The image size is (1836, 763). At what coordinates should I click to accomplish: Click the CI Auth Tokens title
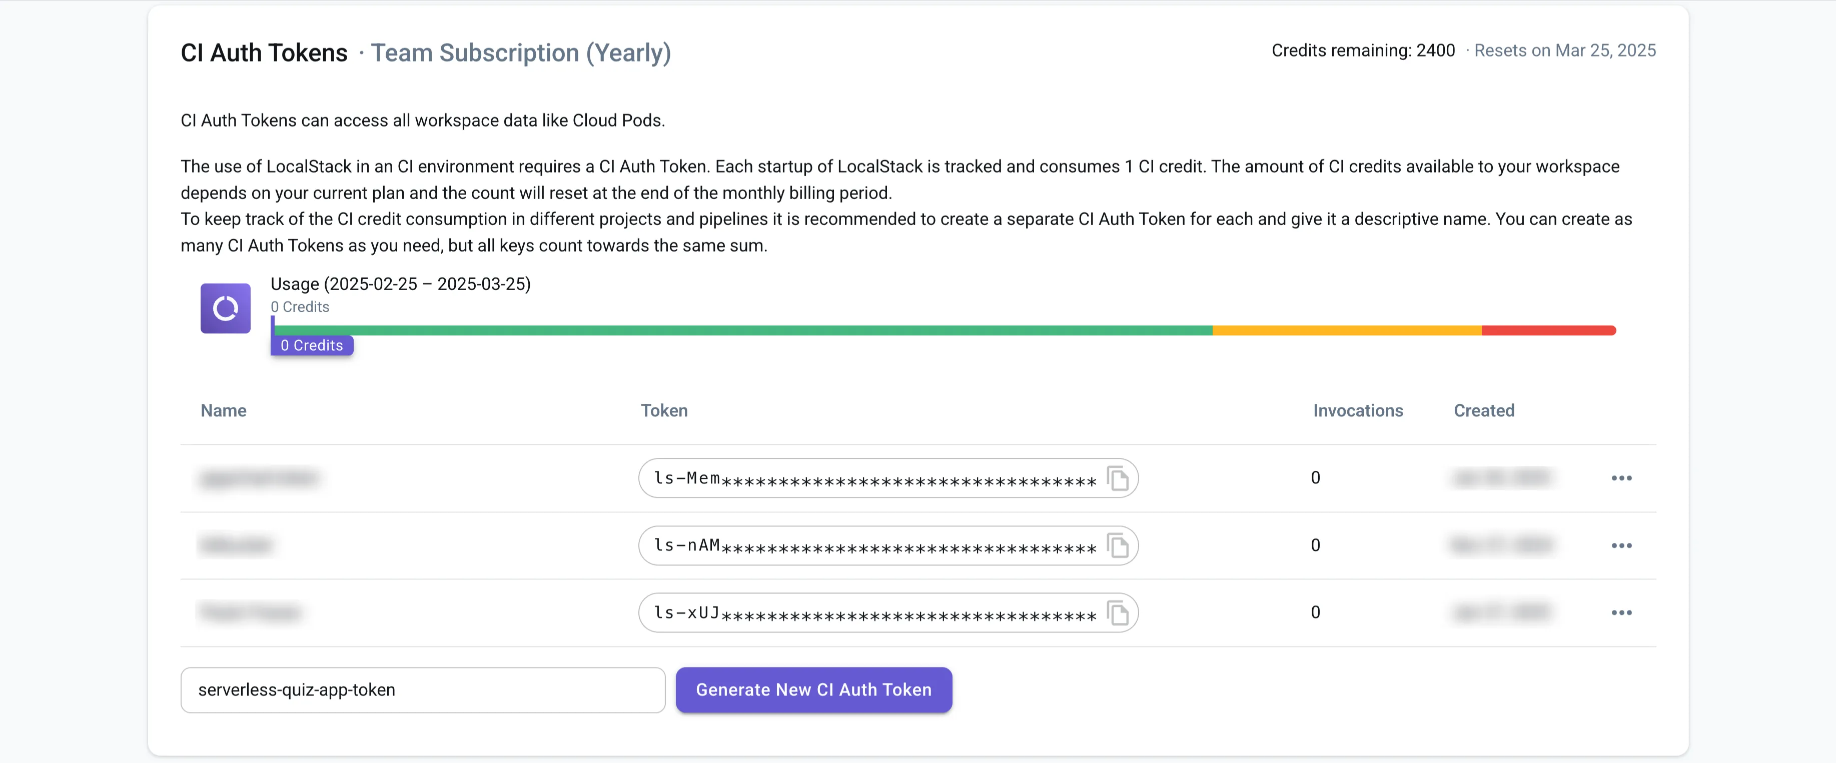click(x=264, y=53)
